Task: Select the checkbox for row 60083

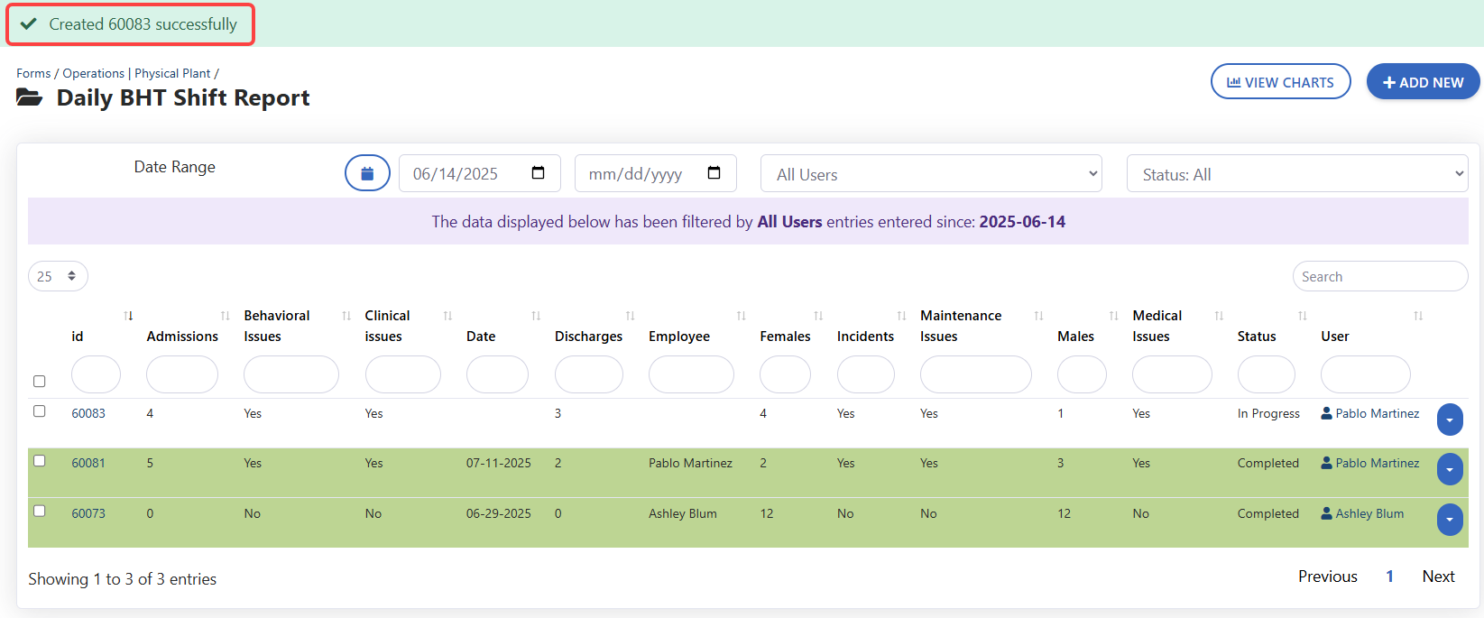Action: click(x=40, y=411)
